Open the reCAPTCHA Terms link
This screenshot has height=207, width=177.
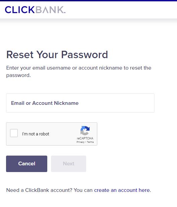[91, 142]
